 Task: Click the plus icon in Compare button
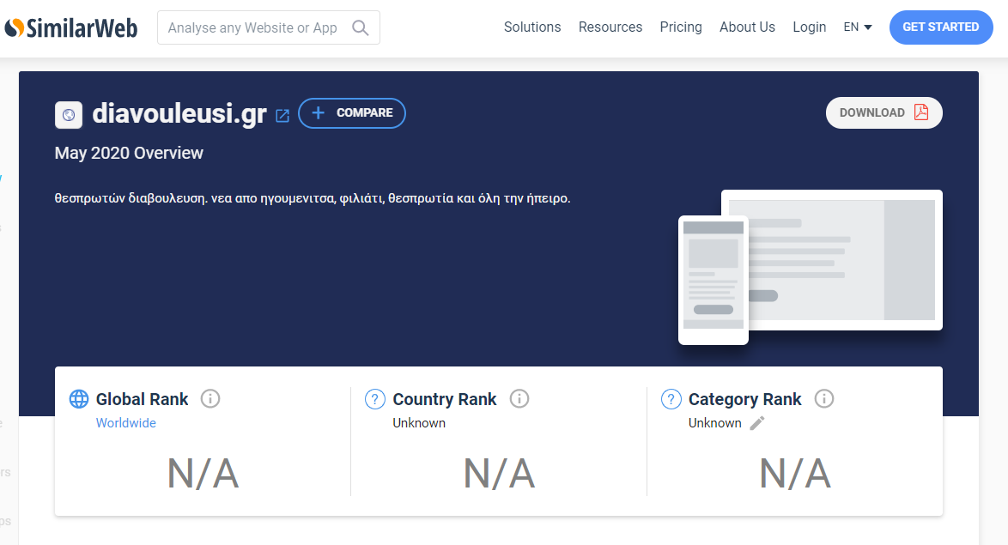pos(319,113)
